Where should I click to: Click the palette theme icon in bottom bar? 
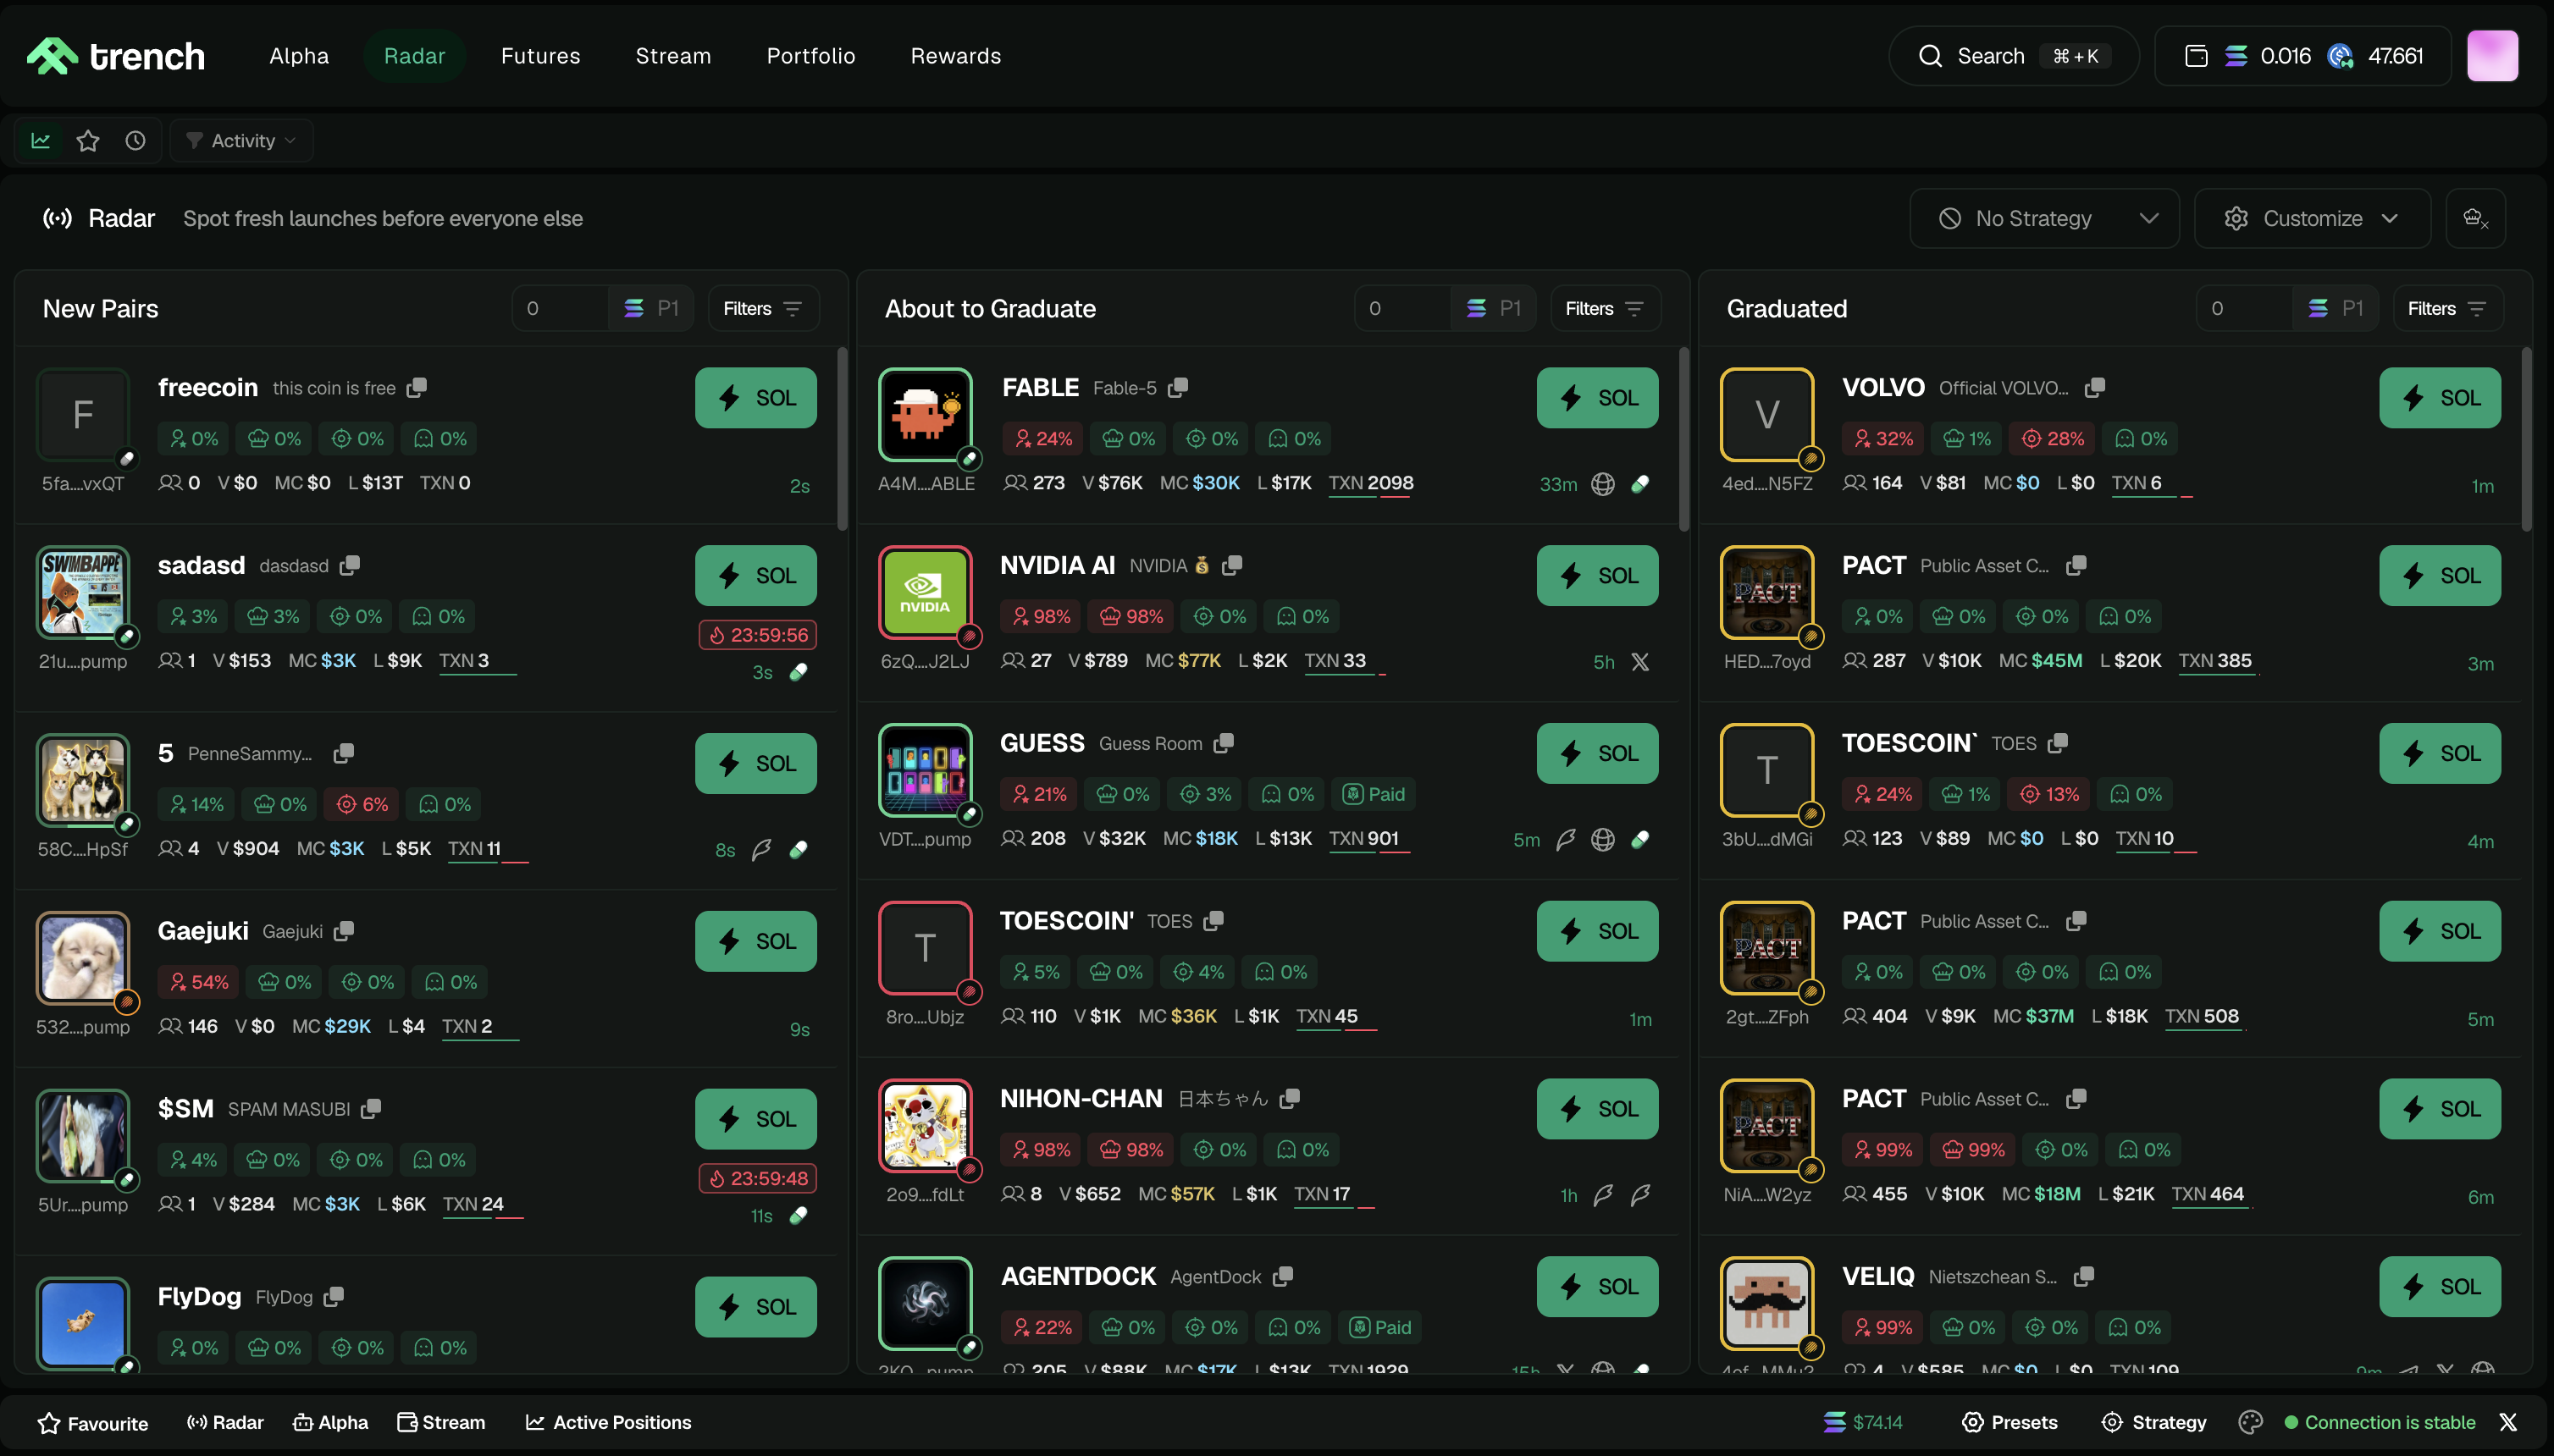2250,1422
